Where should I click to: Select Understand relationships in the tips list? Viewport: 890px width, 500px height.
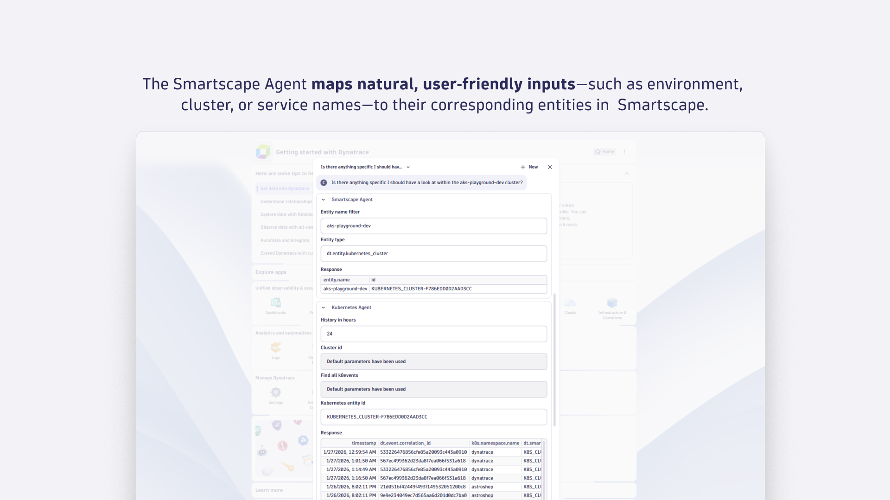(286, 201)
